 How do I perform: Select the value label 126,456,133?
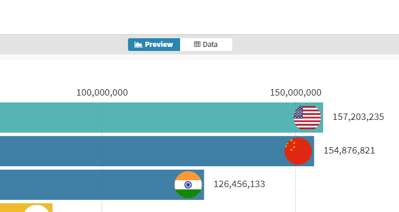click(239, 184)
